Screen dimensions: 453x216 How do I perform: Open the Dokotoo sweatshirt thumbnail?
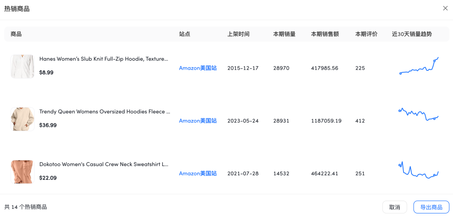coord(23,172)
